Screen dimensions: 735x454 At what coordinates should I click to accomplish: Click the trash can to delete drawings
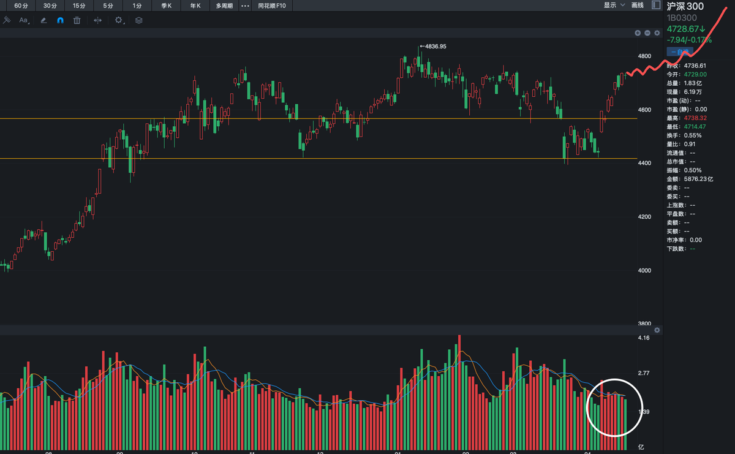pos(77,20)
